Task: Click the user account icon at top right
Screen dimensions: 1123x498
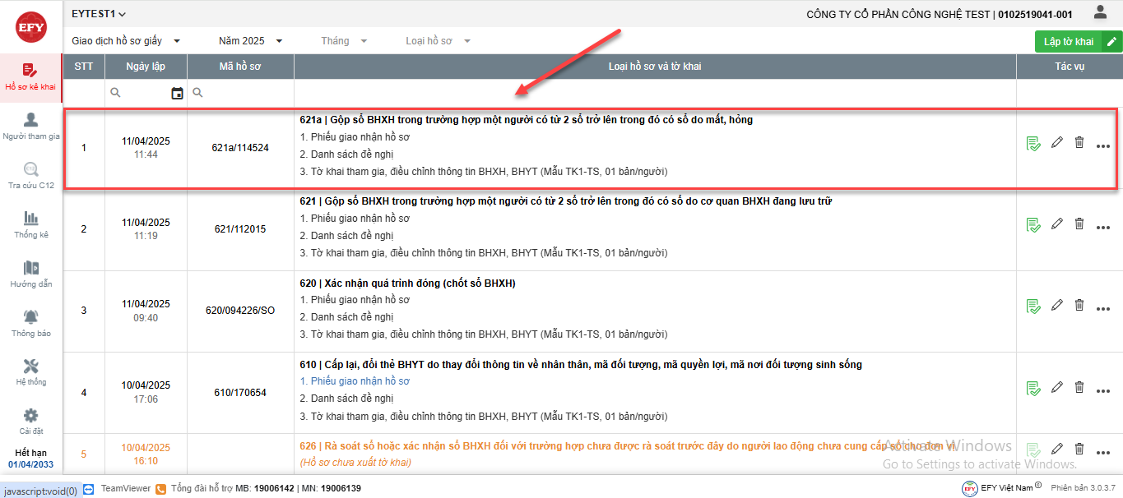Action: tap(1100, 12)
